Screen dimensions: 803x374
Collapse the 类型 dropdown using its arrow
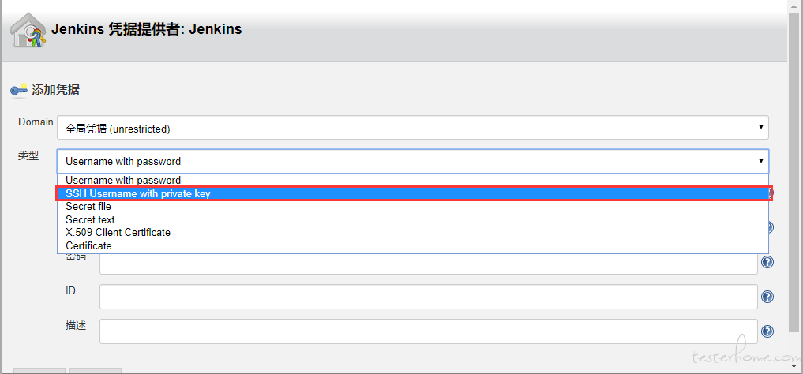761,161
